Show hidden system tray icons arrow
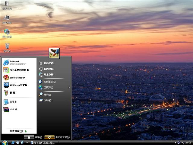This screenshot has width=193, height=145. click(x=175, y=143)
